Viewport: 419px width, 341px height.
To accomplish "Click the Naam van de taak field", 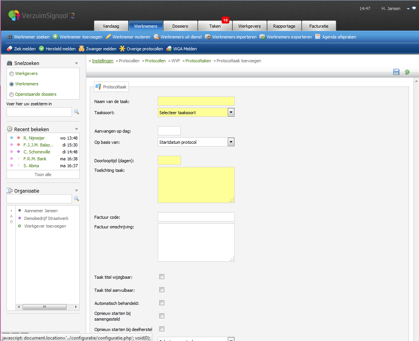I will click(196, 101).
